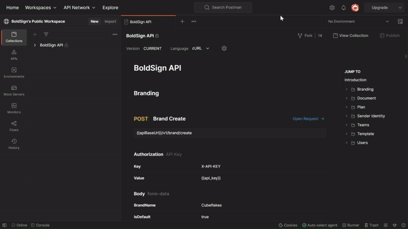Click the help icon in the status bar

click(x=403, y=225)
